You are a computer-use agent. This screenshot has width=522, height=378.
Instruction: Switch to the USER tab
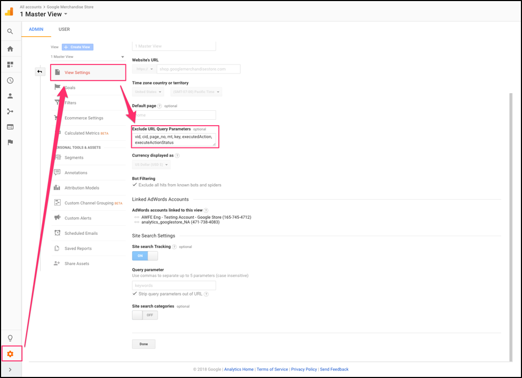[65, 29]
